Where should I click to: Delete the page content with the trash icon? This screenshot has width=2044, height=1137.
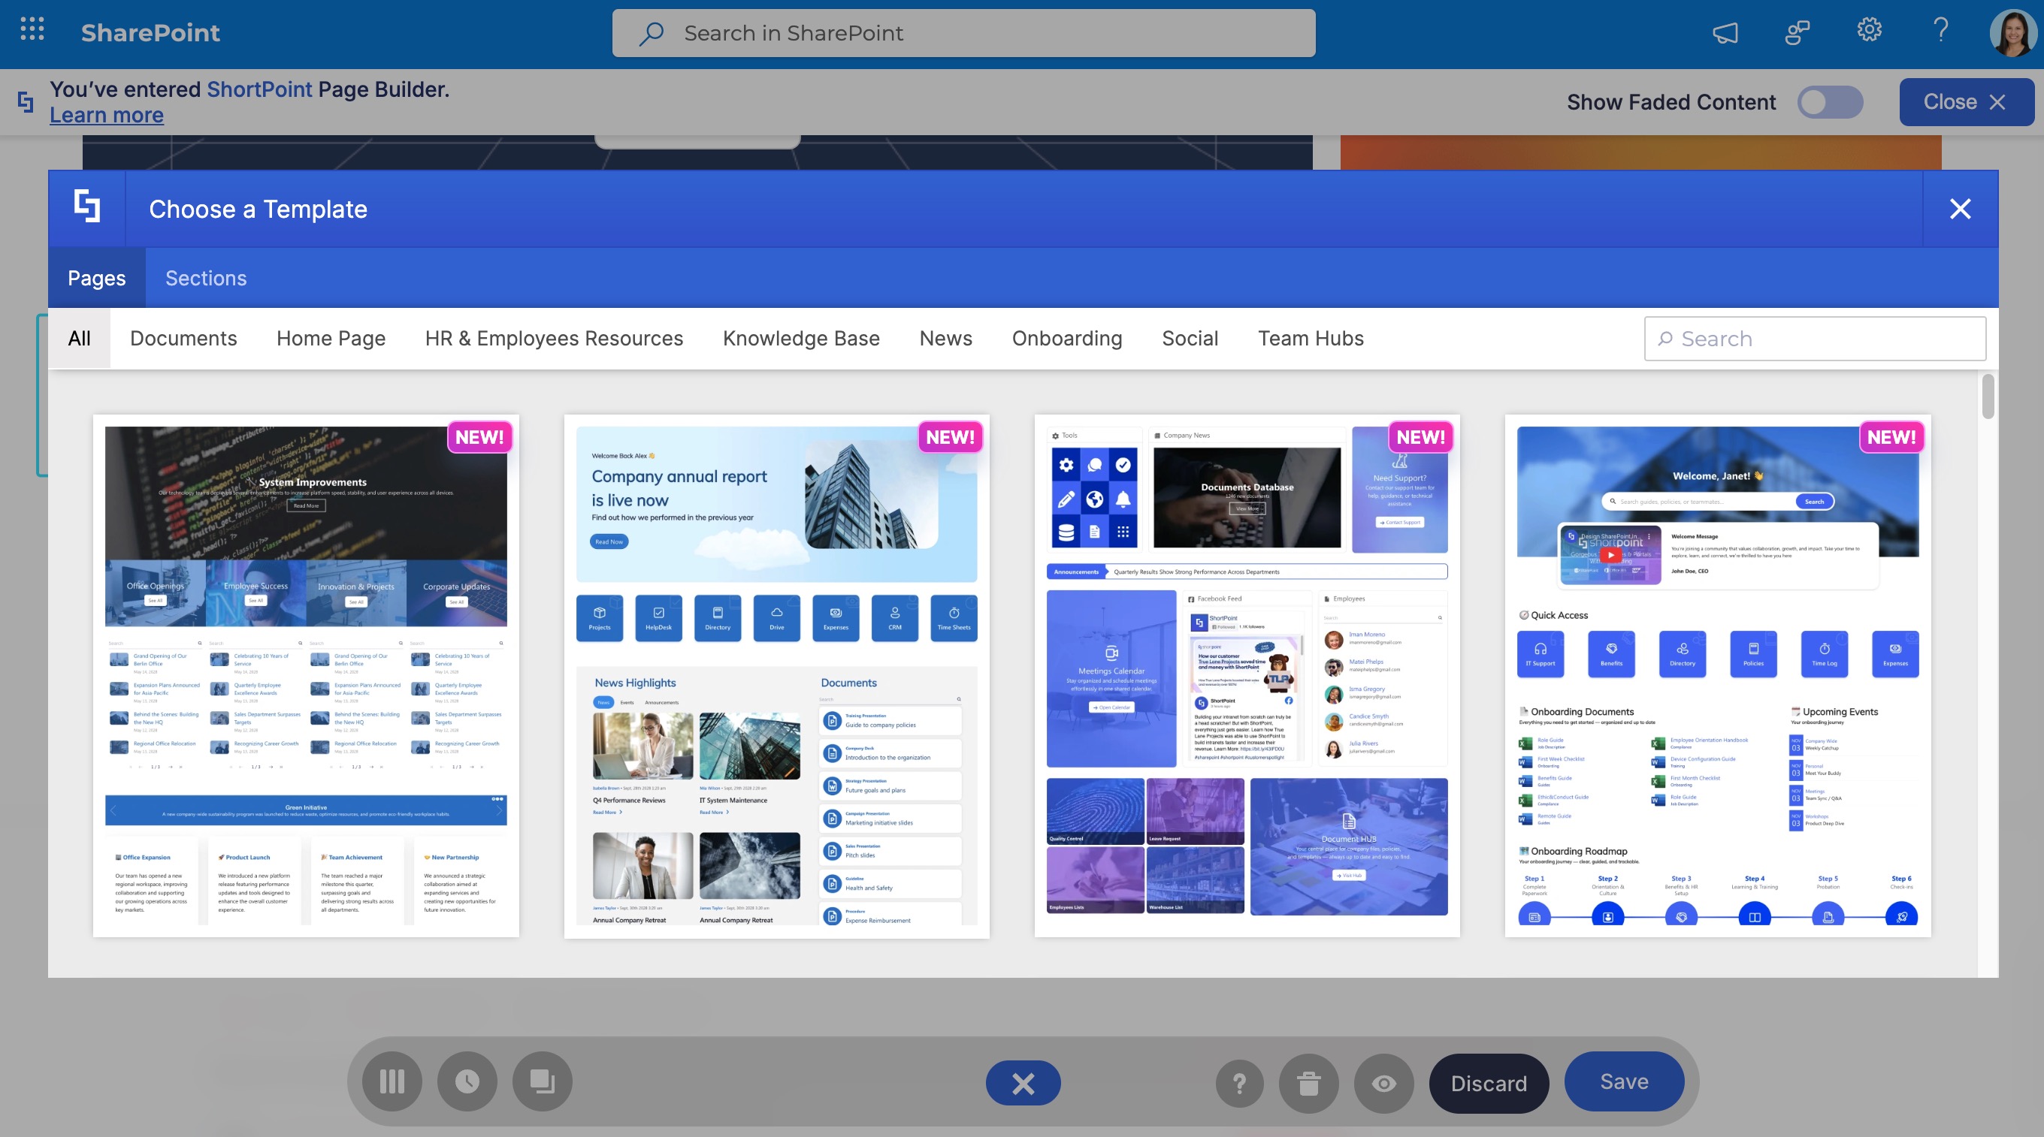point(1308,1082)
